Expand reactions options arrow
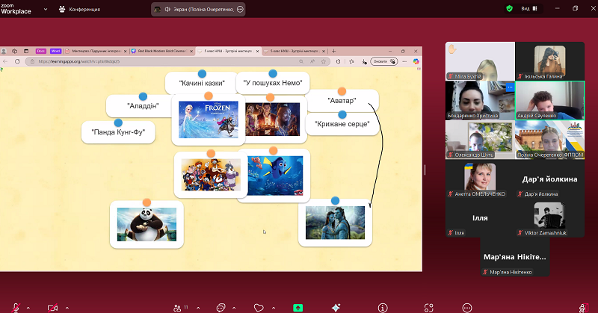 (x=274, y=308)
